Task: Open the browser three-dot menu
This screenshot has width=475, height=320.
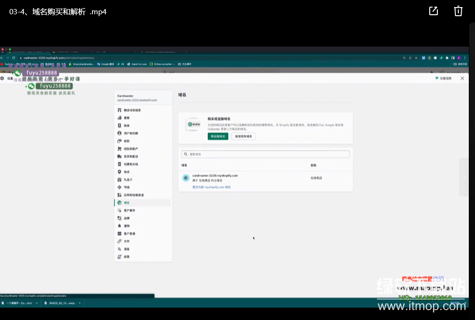Action: 465,58
